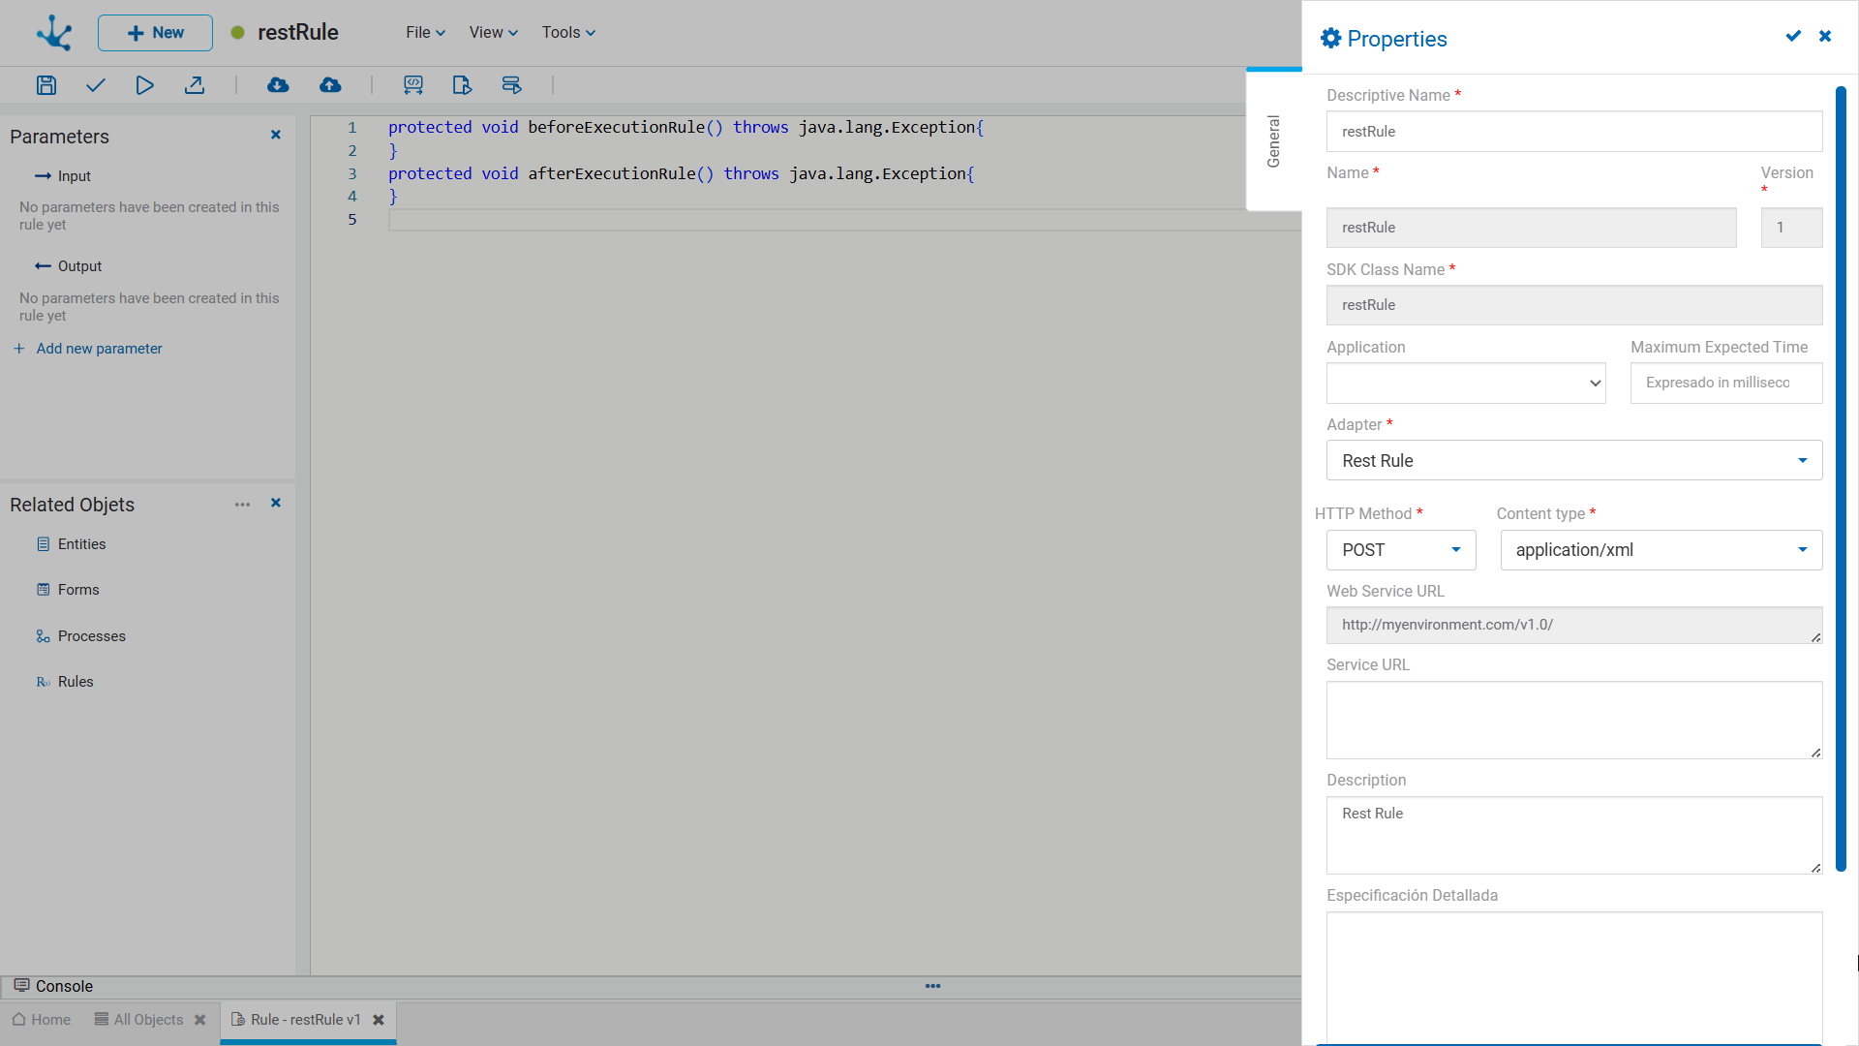Click the Save icon in toolbar
Viewport: 1859px width, 1046px height.
(x=46, y=85)
